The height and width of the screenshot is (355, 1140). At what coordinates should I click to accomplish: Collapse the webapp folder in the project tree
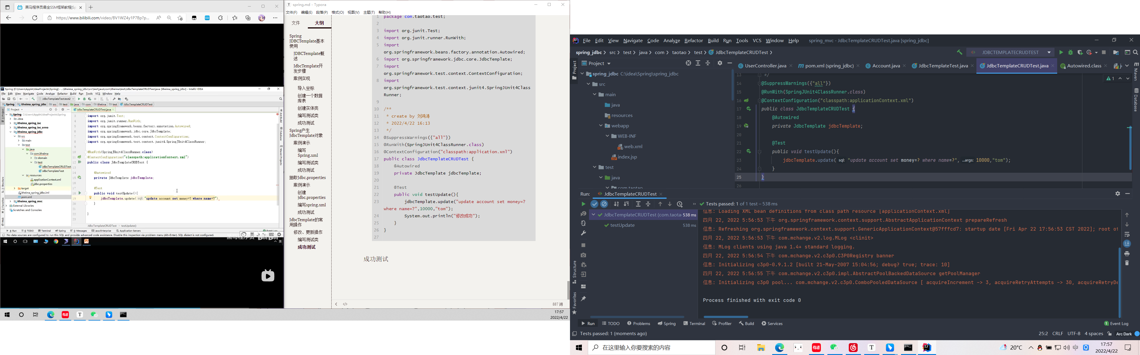(601, 126)
